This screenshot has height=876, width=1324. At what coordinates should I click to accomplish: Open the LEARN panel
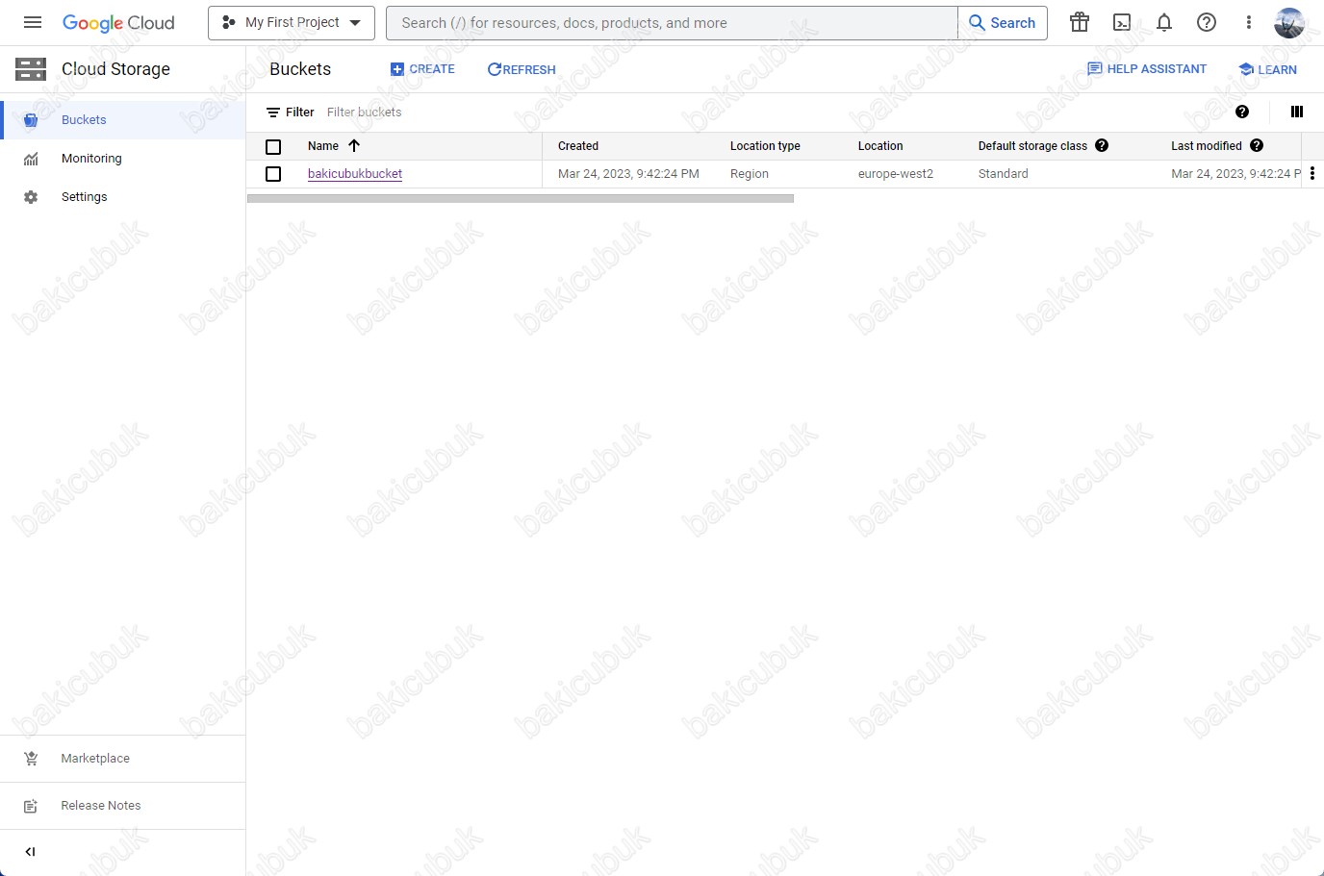[x=1268, y=69]
